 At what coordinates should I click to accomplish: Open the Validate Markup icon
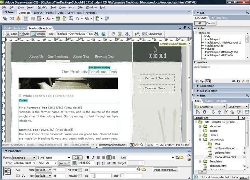137,34
